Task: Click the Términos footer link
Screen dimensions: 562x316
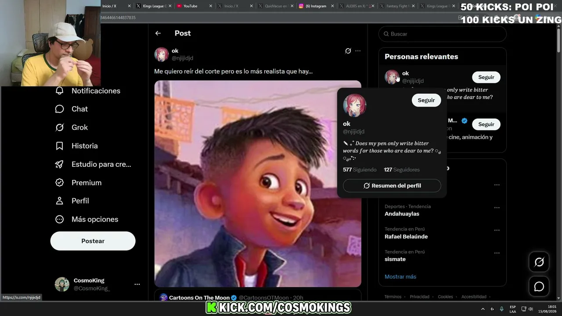Action: click(x=393, y=297)
